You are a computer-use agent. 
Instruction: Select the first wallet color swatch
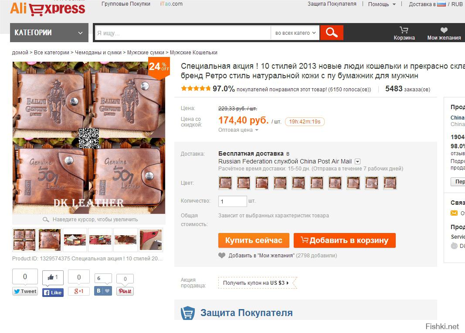click(x=225, y=183)
